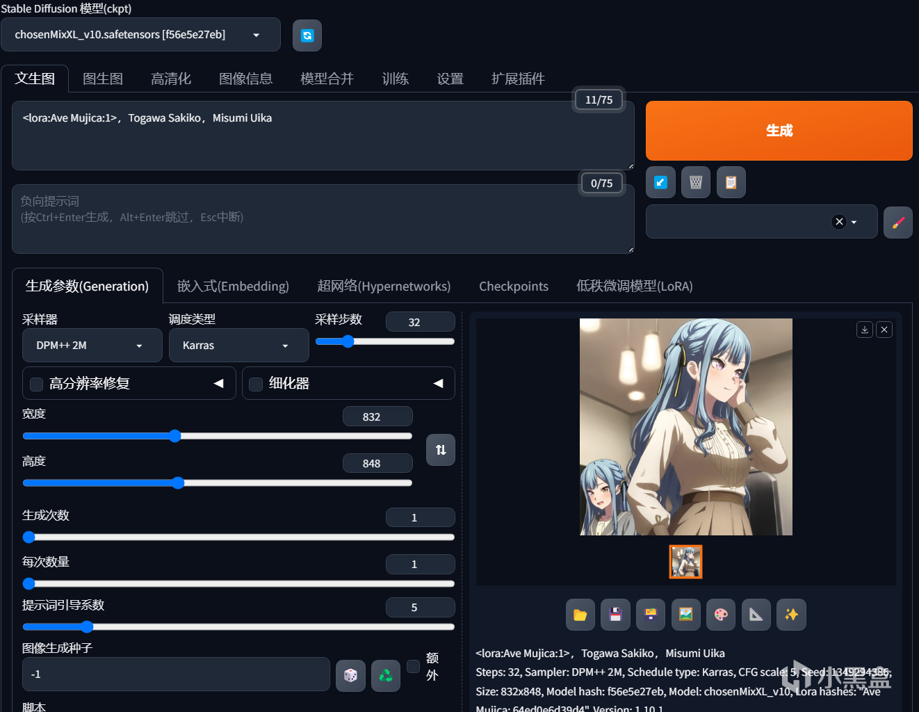Image resolution: width=919 pixels, height=712 pixels.
Task: Open the styles dropdown arrow
Action: click(x=854, y=222)
